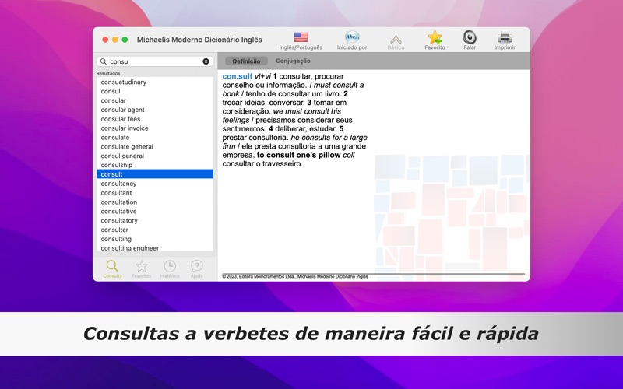Select the highlighted 'consult' result
Screen dimensions: 623x389
(155, 174)
